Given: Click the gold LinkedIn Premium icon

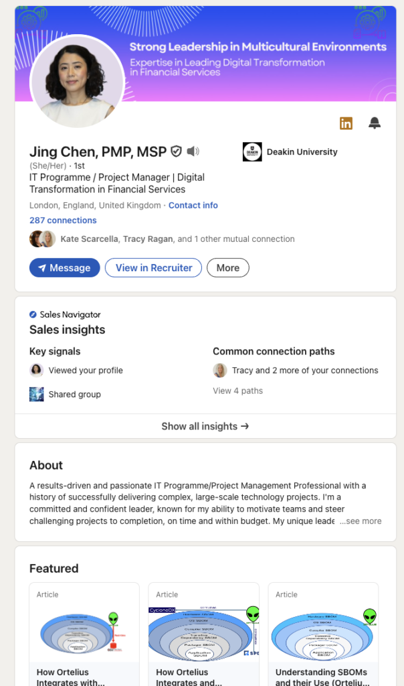Looking at the screenshot, I should 346,123.
